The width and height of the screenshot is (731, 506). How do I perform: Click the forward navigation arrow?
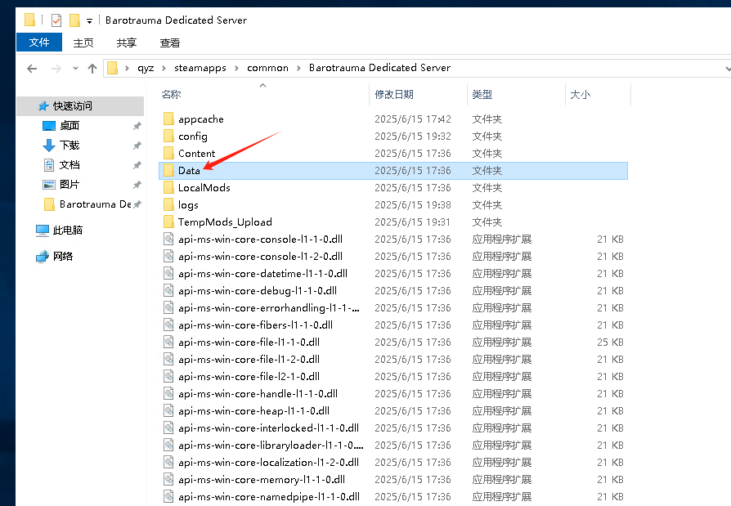coord(56,69)
